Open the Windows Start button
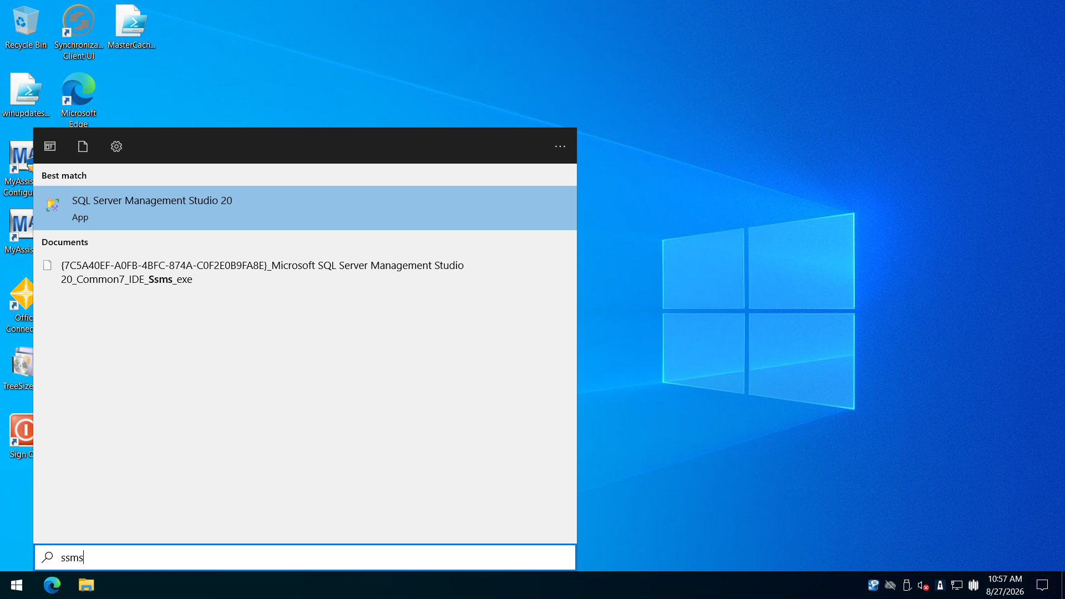 [17, 585]
